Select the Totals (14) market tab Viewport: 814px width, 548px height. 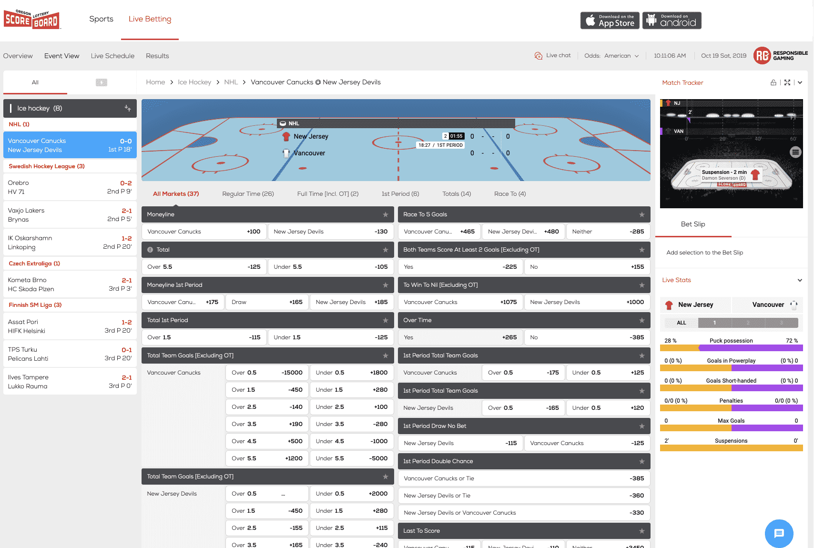click(457, 194)
